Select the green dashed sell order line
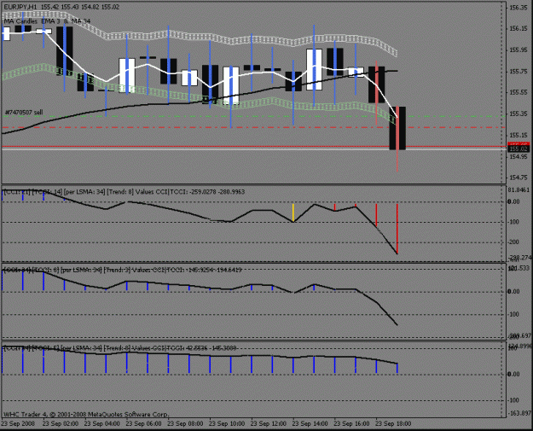 (x=253, y=116)
